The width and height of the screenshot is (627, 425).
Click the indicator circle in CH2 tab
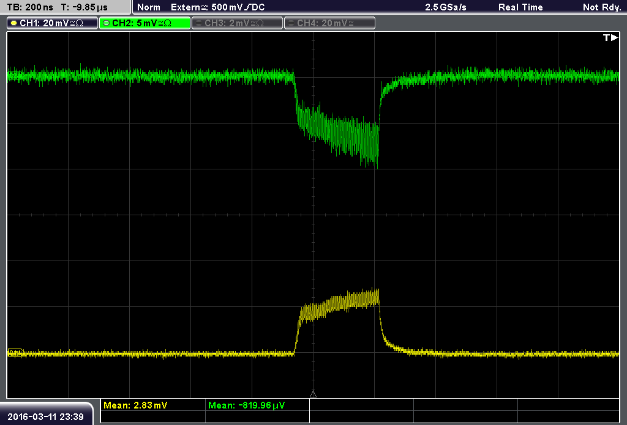(x=107, y=23)
